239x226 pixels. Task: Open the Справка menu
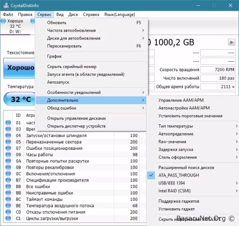point(91,14)
